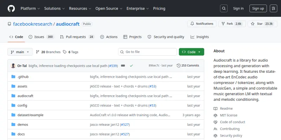Open the appearance settings icon beside Sign up
This screenshot has width=281, height=140.
coord(274,8)
